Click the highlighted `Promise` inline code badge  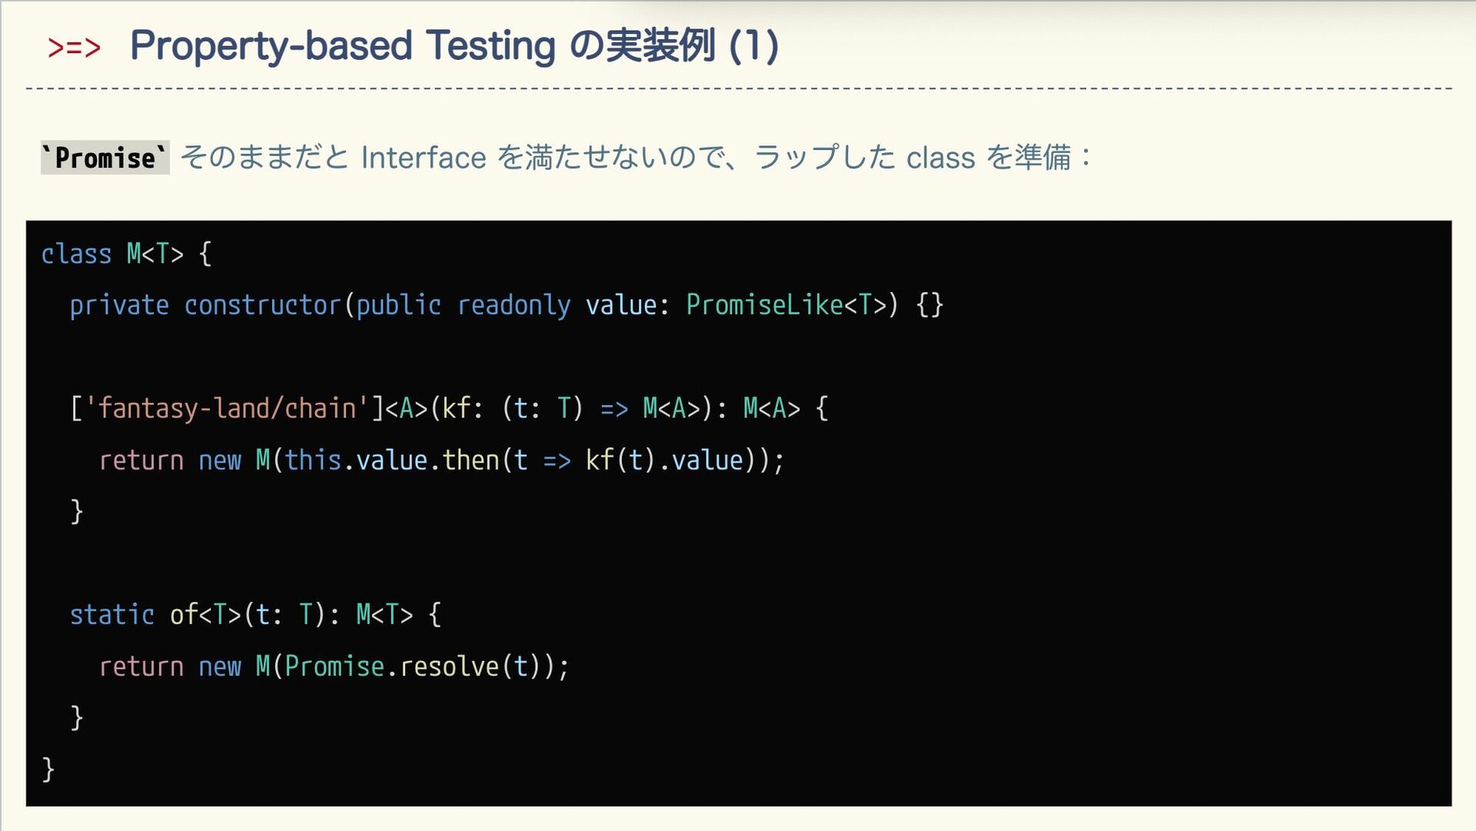[x=105, y=158]
